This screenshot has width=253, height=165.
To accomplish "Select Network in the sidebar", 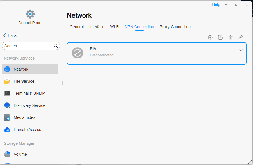I will coord(30,69).
